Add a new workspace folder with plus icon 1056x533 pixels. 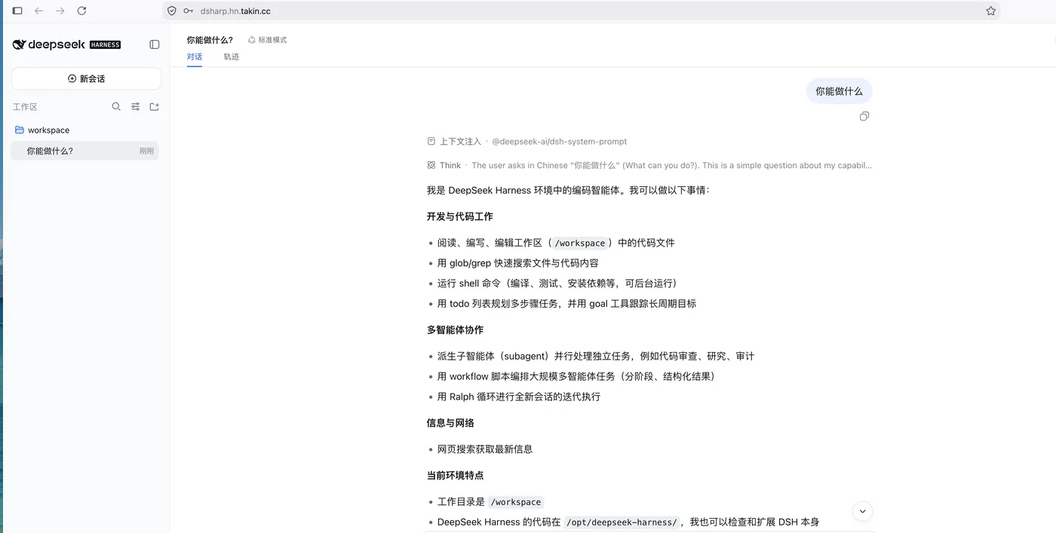[155, 107]
